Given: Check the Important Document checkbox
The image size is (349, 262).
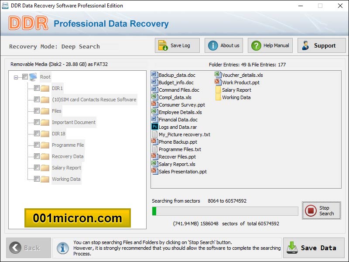Looking at the screenshot, I should (x=37, y=122).
